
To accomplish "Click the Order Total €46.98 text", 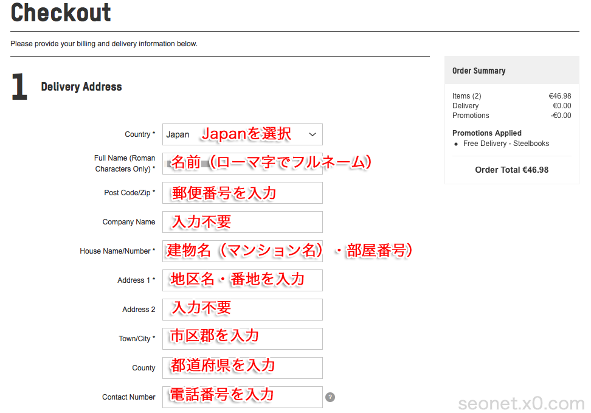I will click(511, 170).
